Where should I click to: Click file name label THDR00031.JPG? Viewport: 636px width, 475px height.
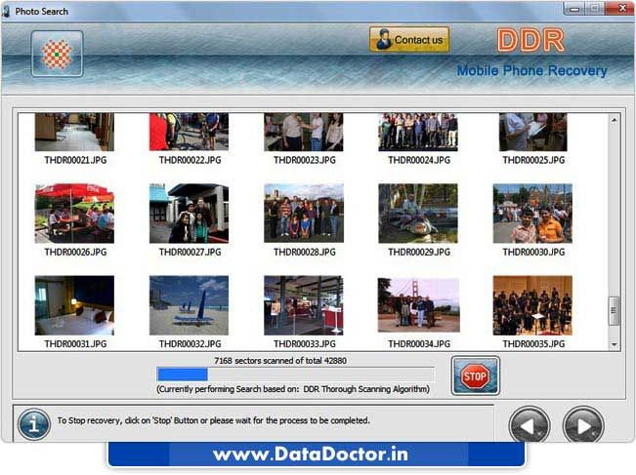[x=75, y=344]
